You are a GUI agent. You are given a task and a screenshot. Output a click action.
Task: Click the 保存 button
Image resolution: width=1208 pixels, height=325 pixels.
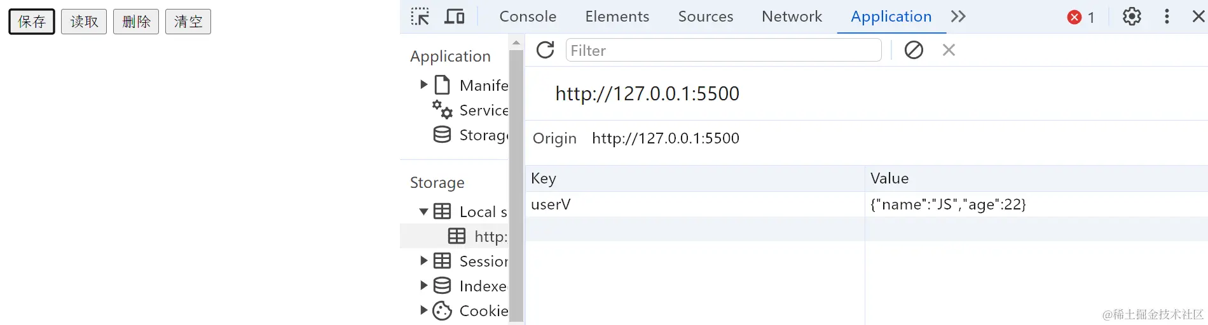coord(32,22)
